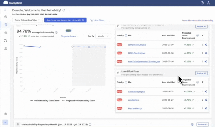The image size is (215, 127).
Task: Click Review All for Active Development files
Action: tap(201, 26)
